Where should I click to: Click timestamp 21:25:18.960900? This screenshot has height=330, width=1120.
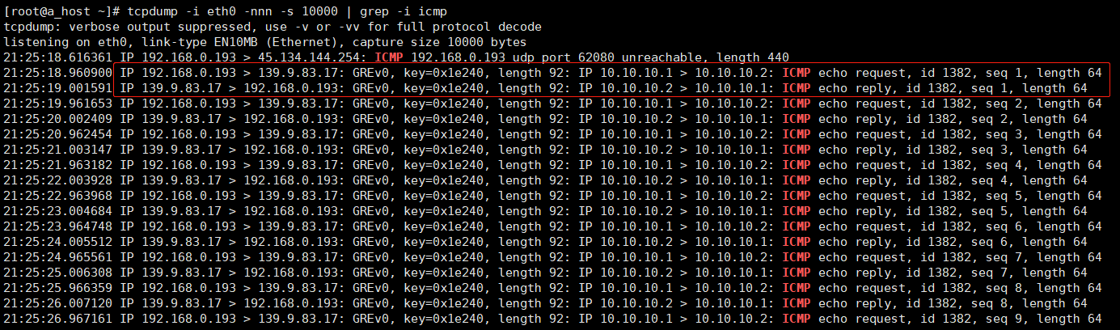[x=58, y=73]
